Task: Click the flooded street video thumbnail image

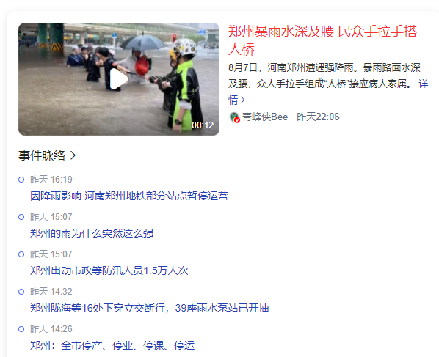Action: click(x=119, y=79)
